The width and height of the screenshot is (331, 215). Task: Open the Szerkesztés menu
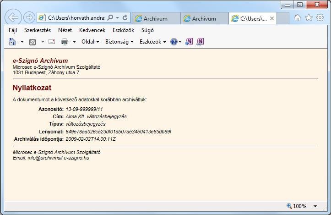(38, 30)
